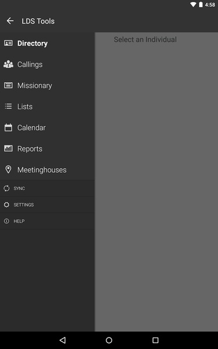Tap the 4:58 clock in status bar
Viewport: 218px width, 349px height.
[x=210, y=5]
